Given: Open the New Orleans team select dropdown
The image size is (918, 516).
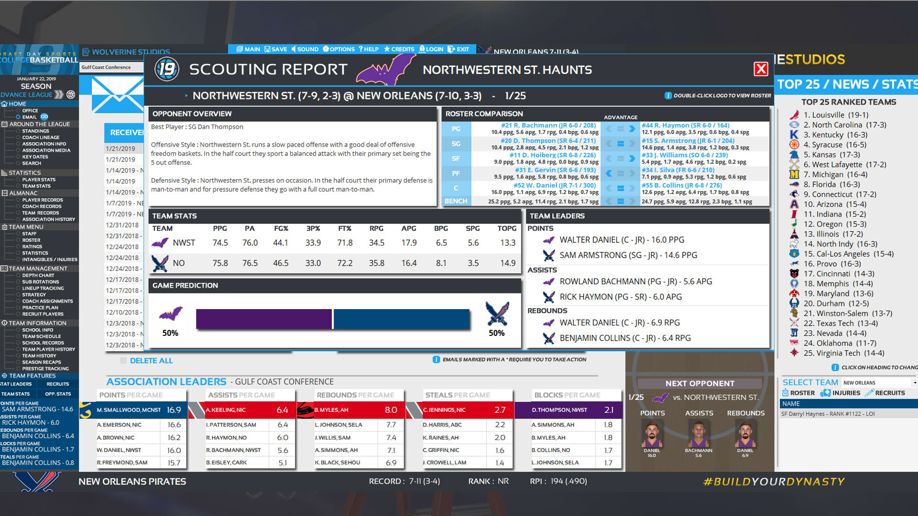Looking at the screenshot, I should click(x=879, y=383).
